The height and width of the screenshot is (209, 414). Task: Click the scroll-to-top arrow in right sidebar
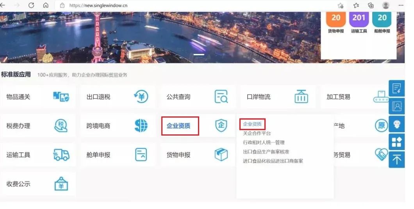396,159
